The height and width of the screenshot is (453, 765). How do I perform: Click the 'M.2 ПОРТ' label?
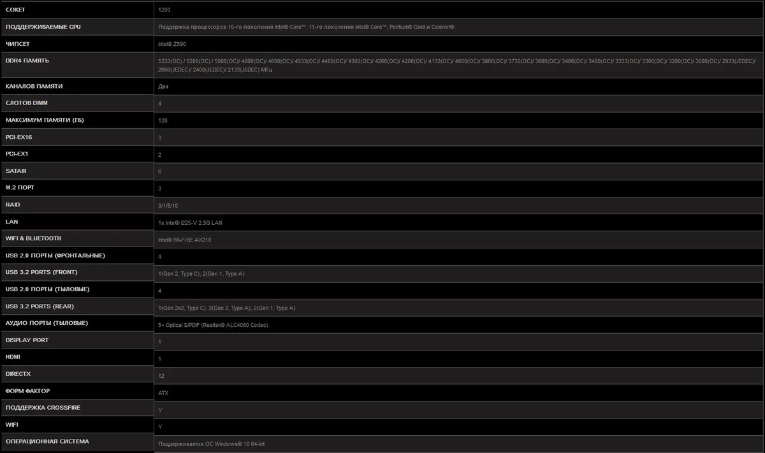(20, 187)
